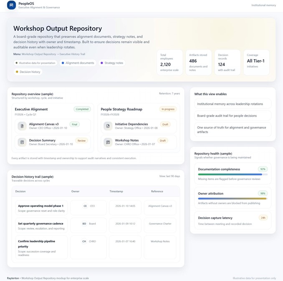Open the Retention: 7 years setting
The width and height of the screenshot is (283, 281).
(x=169, y=94)
